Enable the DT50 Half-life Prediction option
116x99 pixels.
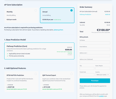36,74
